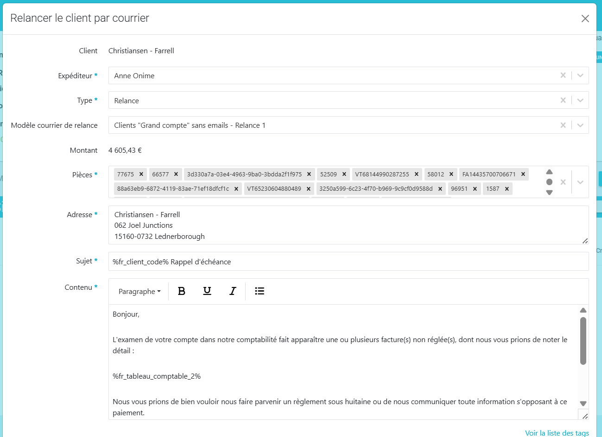The height and width of the screenshot is (437, 602).
Task: Click the resize handle of the Contenu editor
Action: (x=585, y=416)
